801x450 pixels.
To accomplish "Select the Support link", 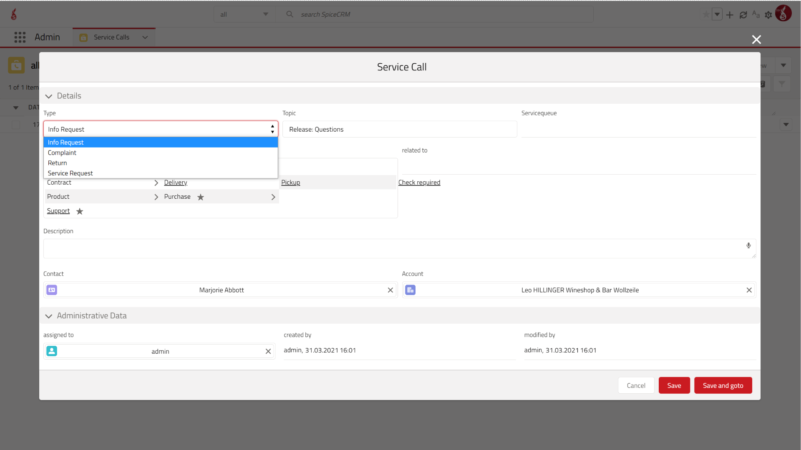I will (x=58, y=211).
